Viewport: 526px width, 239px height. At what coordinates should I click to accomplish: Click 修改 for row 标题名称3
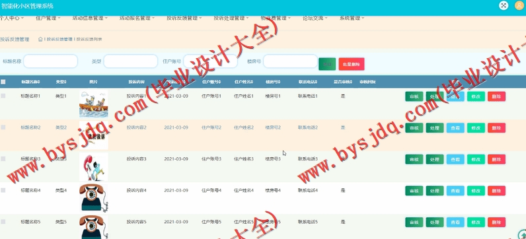476,159
